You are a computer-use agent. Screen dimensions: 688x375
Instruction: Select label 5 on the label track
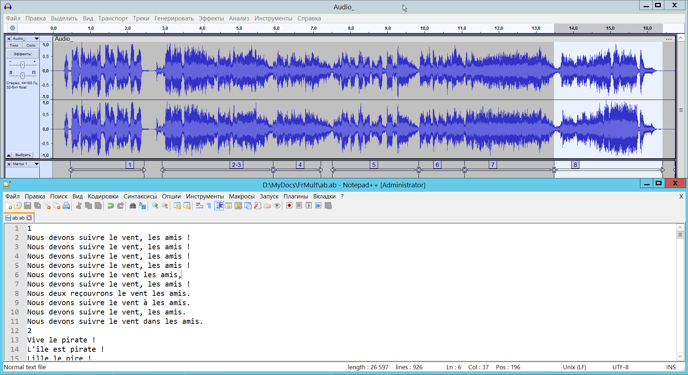[x=374, y=165]
